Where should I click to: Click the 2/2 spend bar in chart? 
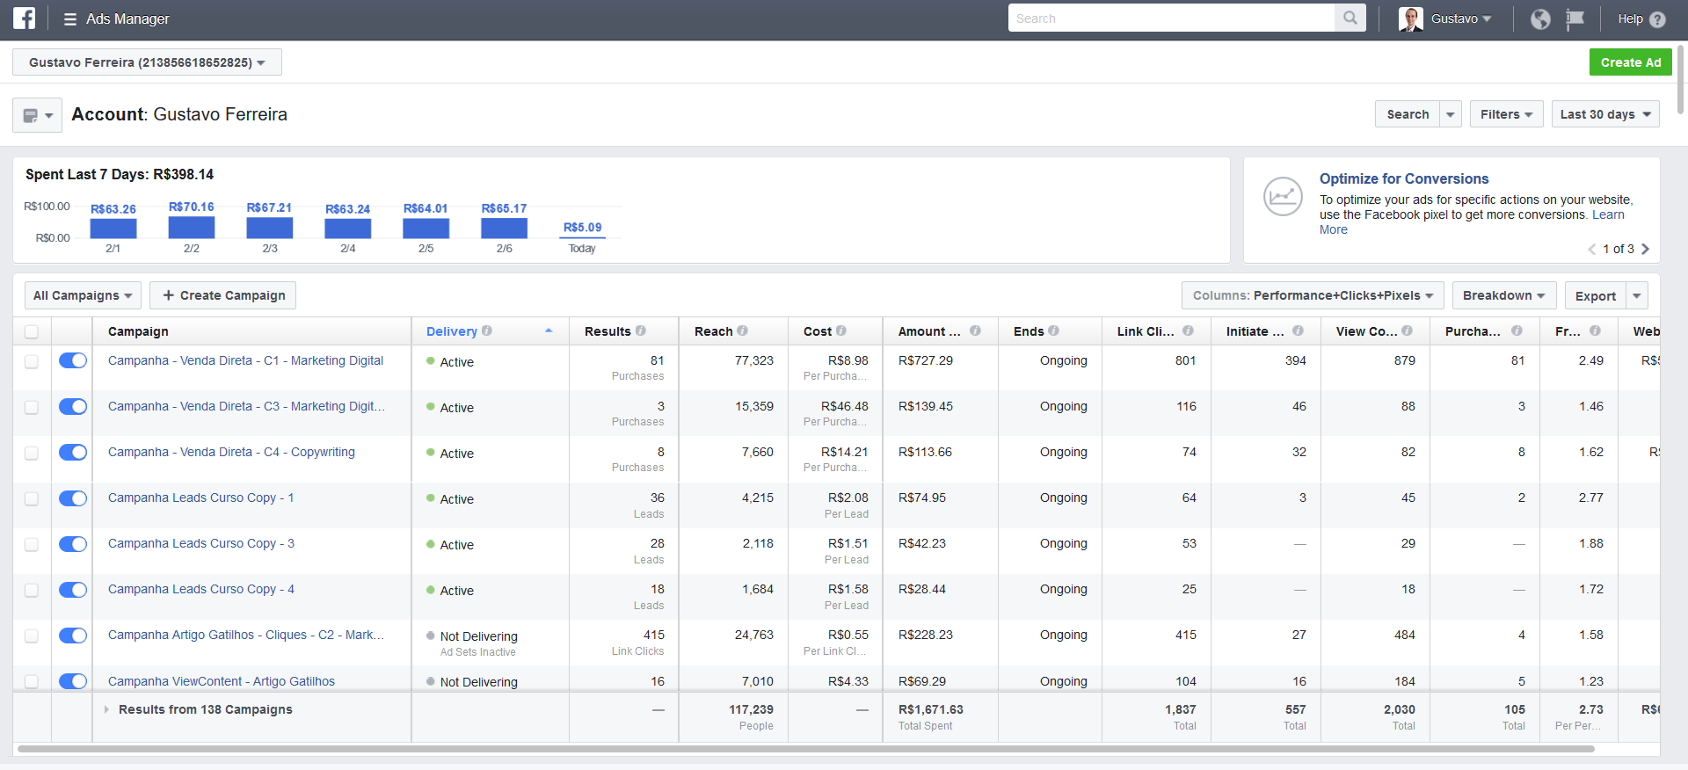tap(192, 229)
